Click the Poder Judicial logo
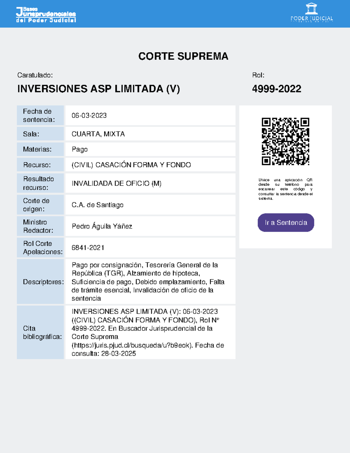Image resolution: width=350 pixels, height=453 pixels. pos(311,13)
